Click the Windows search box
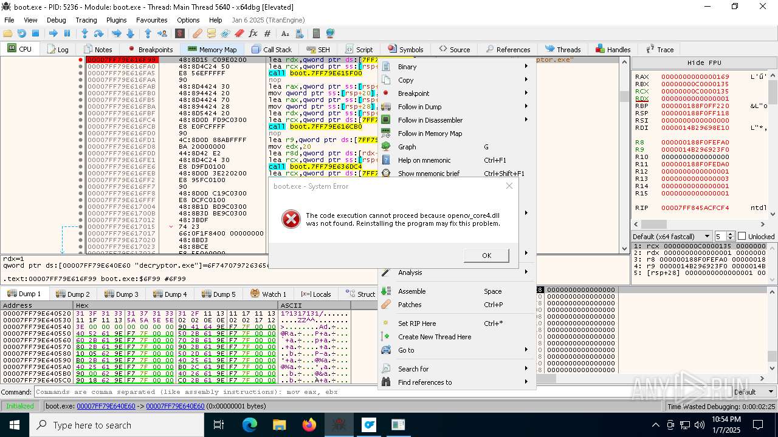The image size is (778, 437). [116, 425]
